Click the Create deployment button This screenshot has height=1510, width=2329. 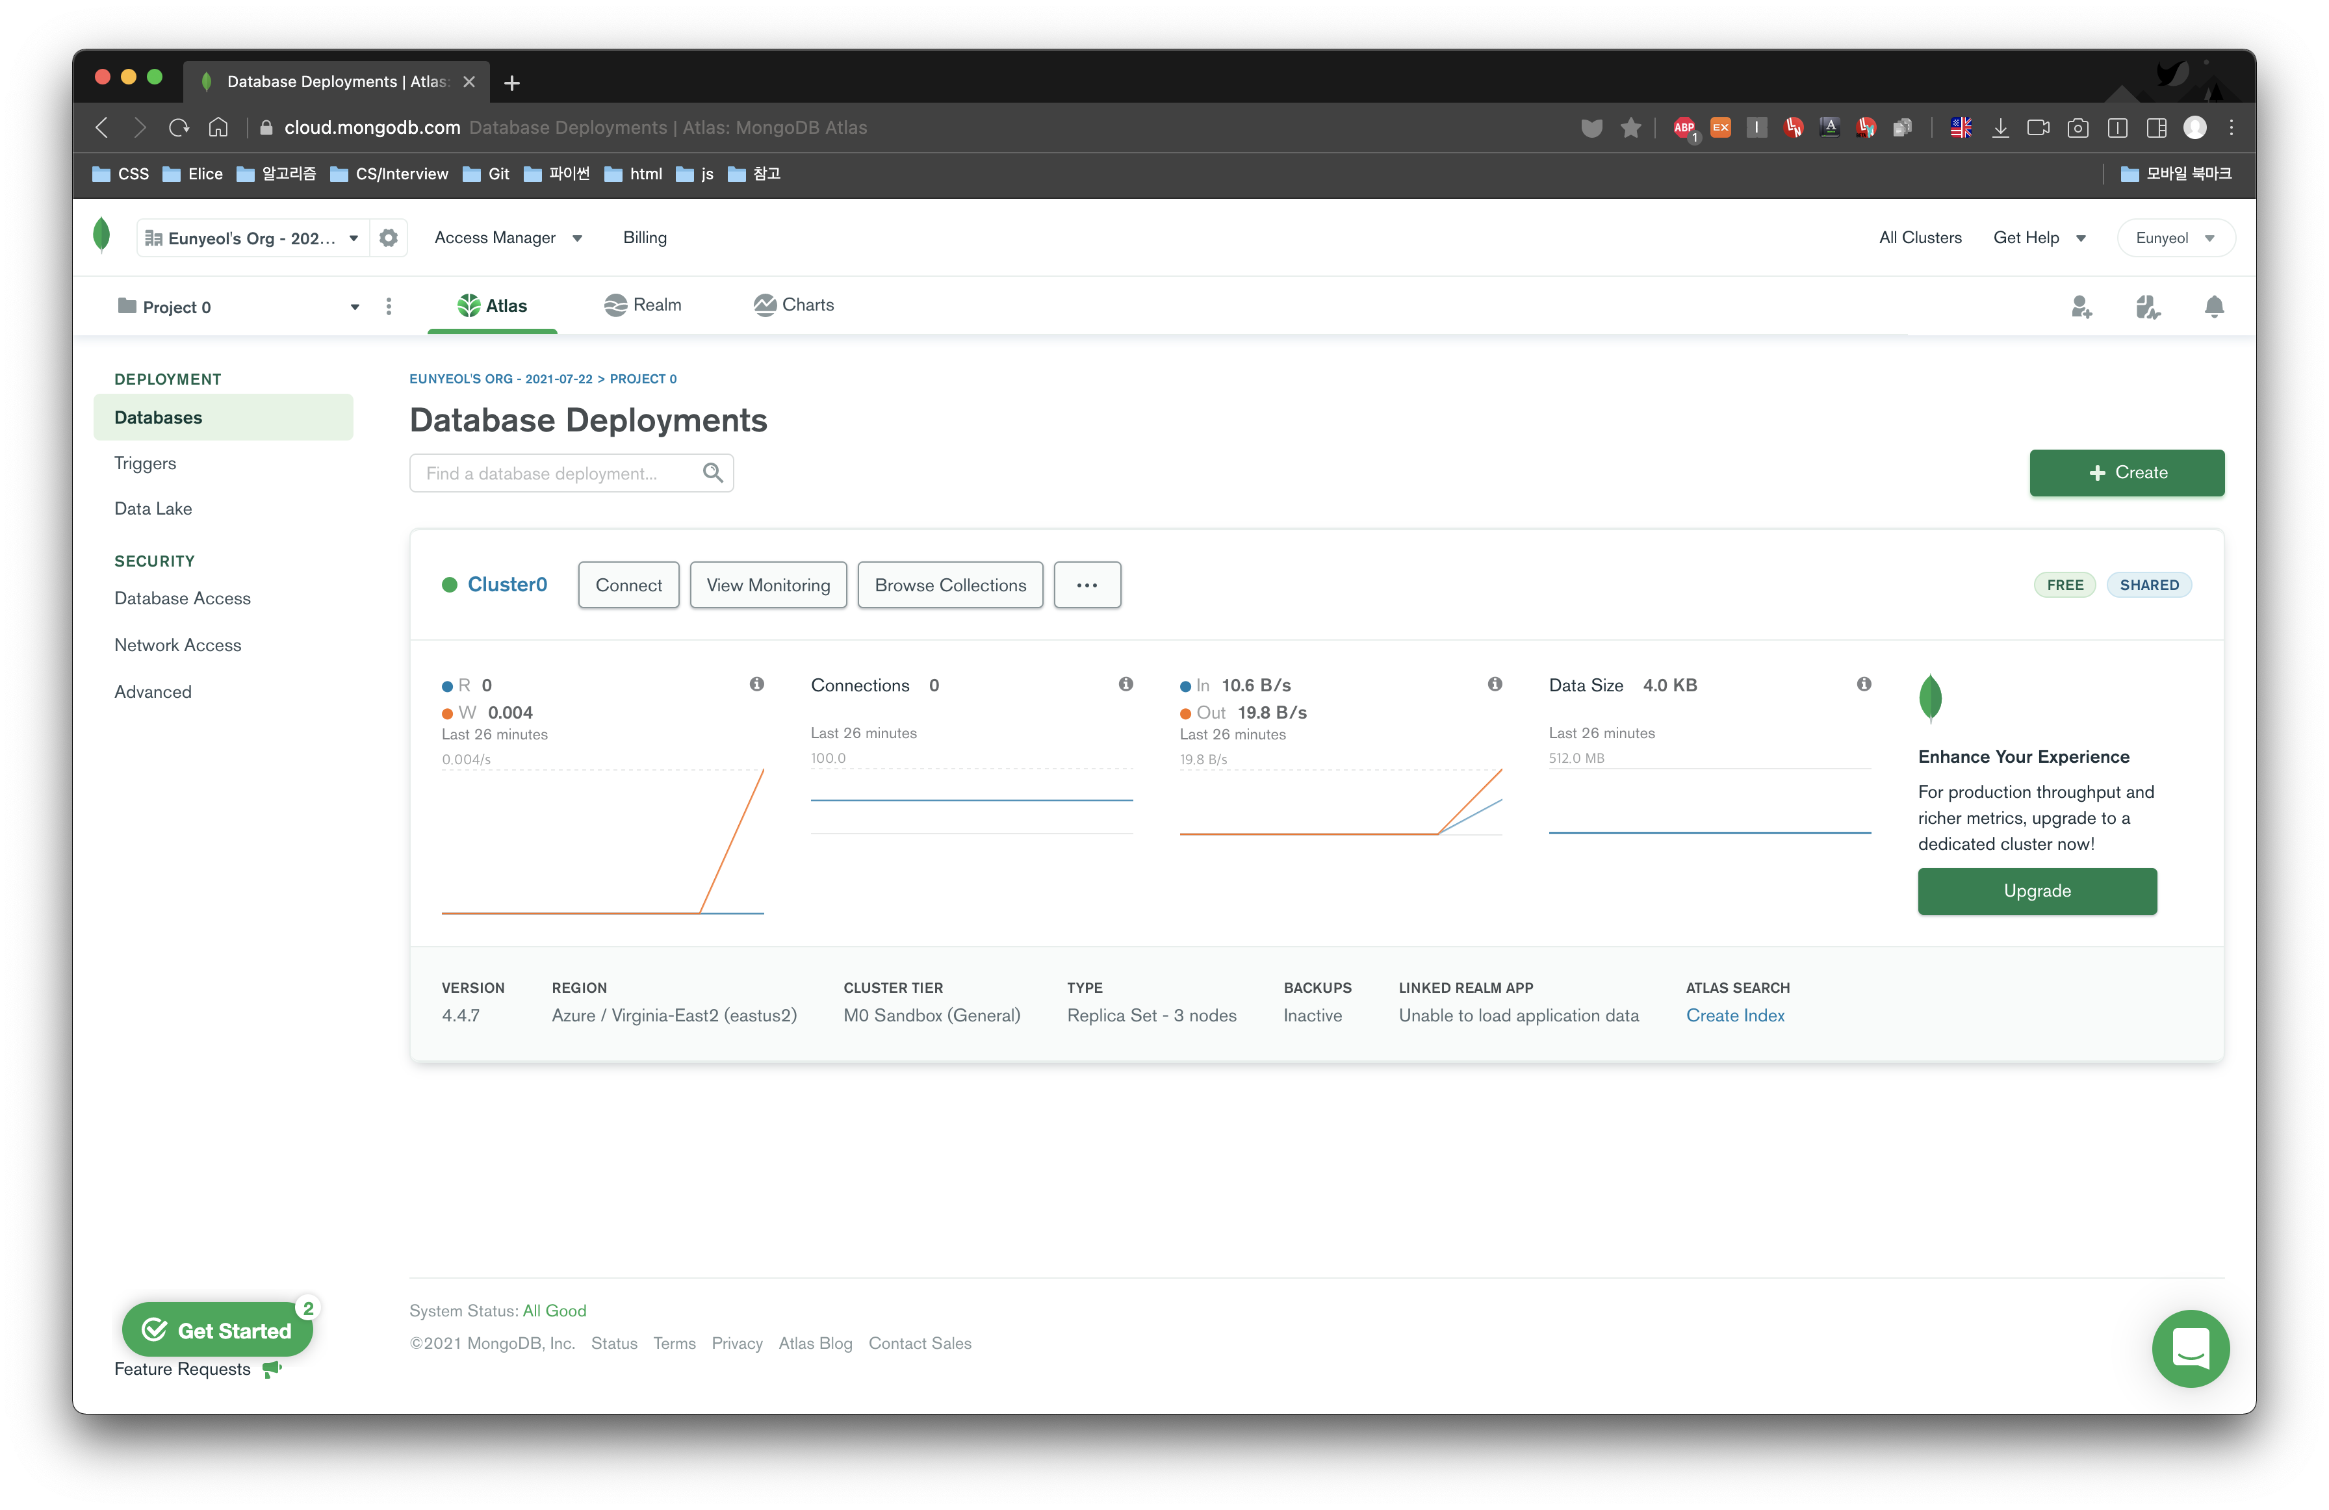point(2126,472)
